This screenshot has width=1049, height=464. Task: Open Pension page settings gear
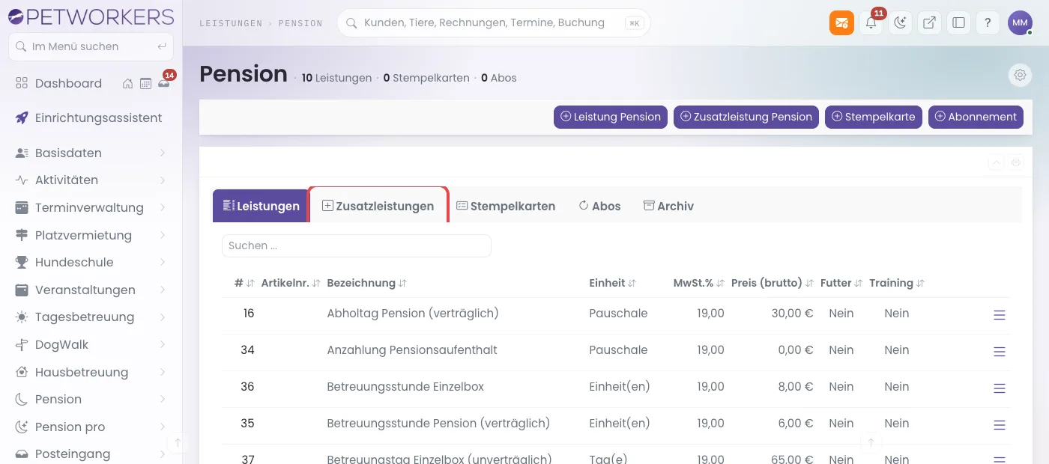click(x=1020, y=75)
